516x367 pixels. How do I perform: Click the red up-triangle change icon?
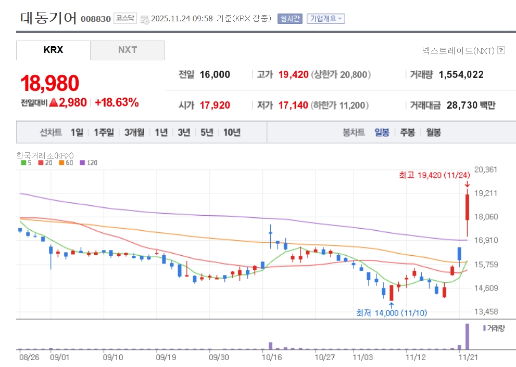tap(54, 102)
